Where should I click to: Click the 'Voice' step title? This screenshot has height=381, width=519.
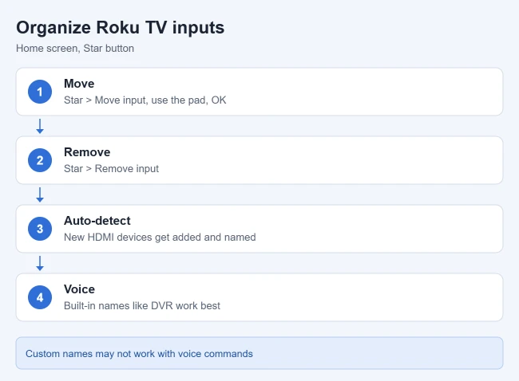pyautogui.click(x=79, y=289)
